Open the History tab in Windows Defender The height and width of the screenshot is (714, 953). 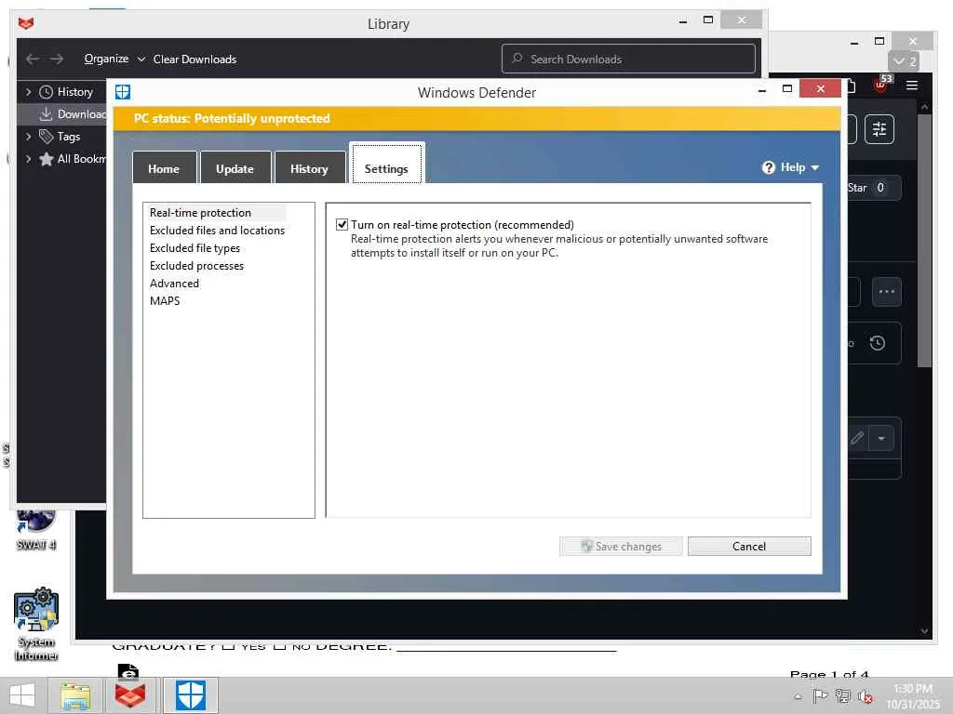pos(309,168)
